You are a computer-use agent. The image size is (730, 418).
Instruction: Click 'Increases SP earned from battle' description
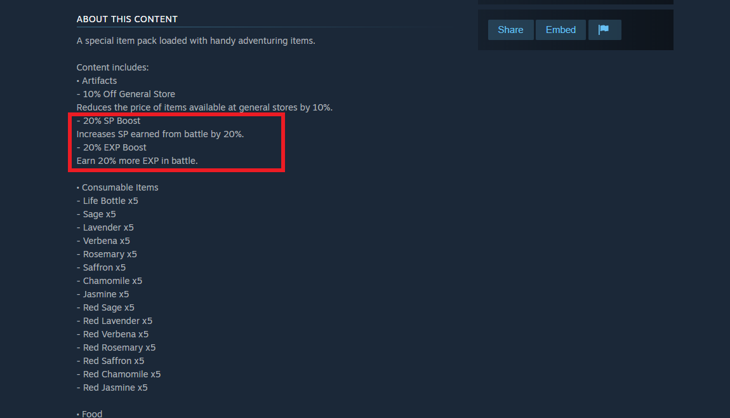(x=160, y=134)
